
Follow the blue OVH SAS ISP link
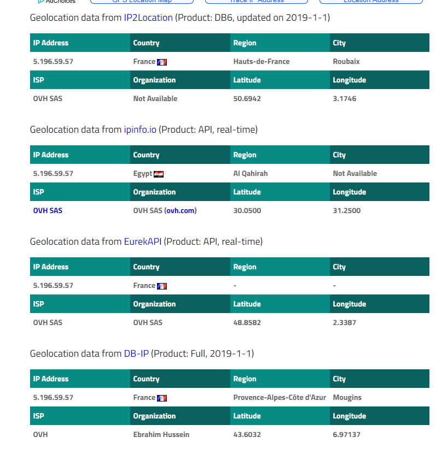coord(48,211)
